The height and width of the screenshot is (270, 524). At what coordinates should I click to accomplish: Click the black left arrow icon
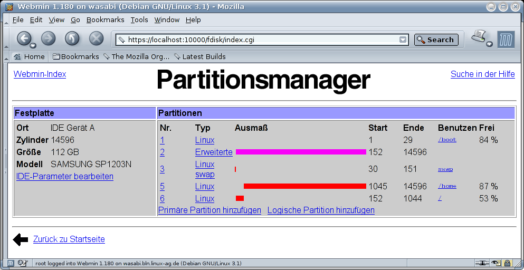click(x=21, y=239)
